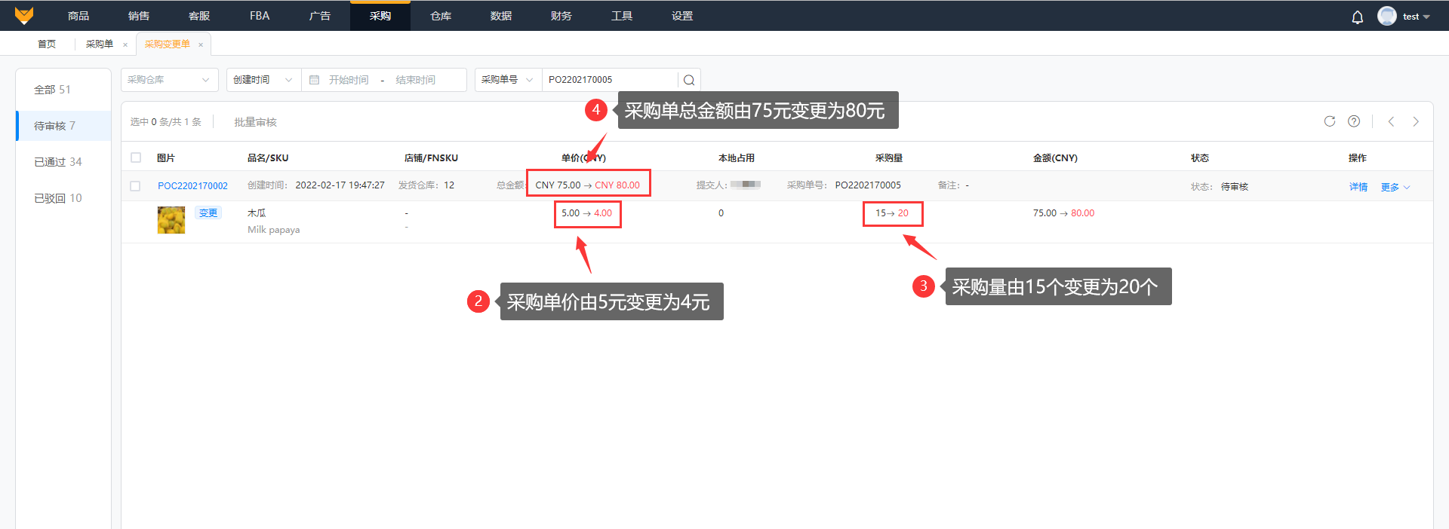1449x529 pixels.
Task: Open the 商品 menu
Action: 78,16
